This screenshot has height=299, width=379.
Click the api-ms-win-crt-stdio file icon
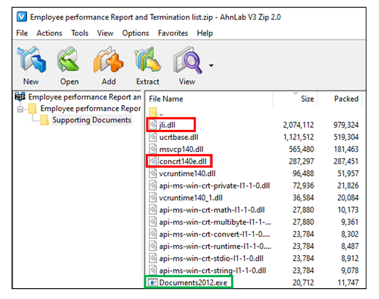tap(153, 258)
